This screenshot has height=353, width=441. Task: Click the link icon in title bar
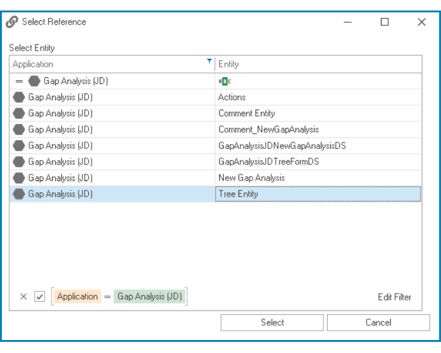pos(12,22)
